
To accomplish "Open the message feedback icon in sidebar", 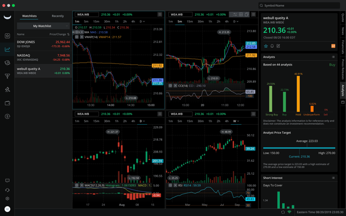I will click(8, 181).
